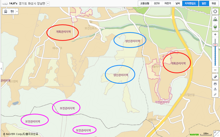Show restaurants with the fork and knife icon

coord(12,12)
